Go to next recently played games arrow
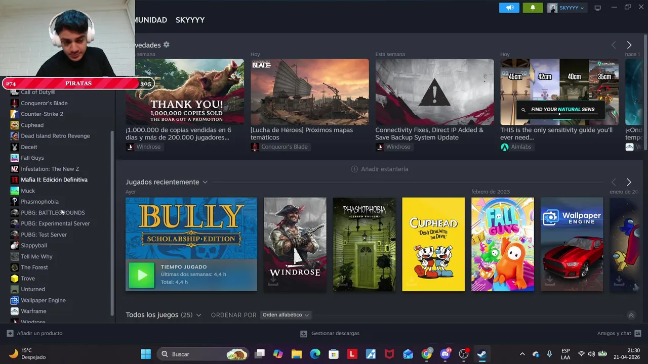This screenshot has width=648, height=364. tap(629, 182)
